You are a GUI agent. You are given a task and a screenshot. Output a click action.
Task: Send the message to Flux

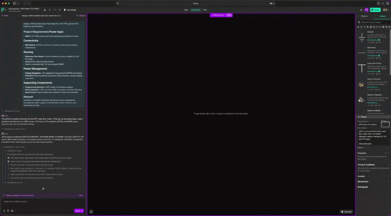tap(79, 211)
